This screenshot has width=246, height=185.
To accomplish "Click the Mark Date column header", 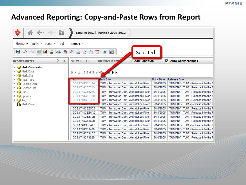I will [x=158, y=79].
